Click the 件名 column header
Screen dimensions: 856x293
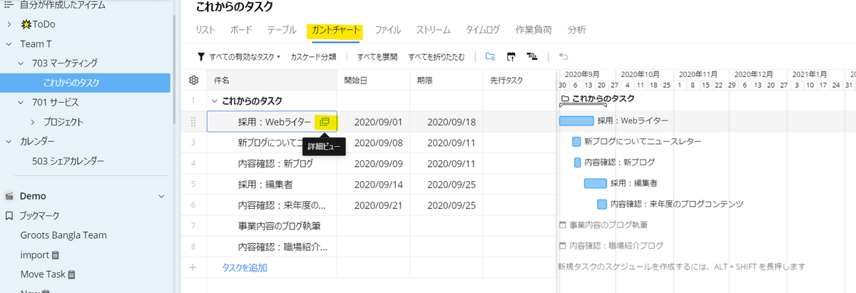pos(271,81)
